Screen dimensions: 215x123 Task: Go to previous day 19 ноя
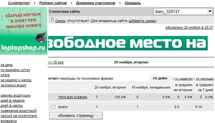pos(56,62)
